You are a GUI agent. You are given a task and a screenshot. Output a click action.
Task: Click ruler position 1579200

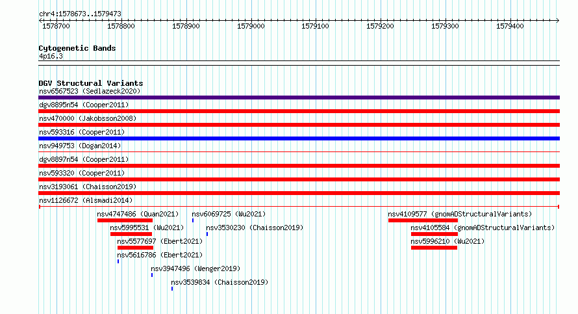coord(380,26)
